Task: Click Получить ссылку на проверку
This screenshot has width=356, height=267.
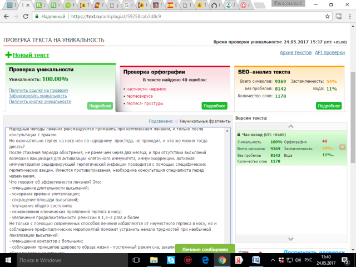Action: pos(38,90)
